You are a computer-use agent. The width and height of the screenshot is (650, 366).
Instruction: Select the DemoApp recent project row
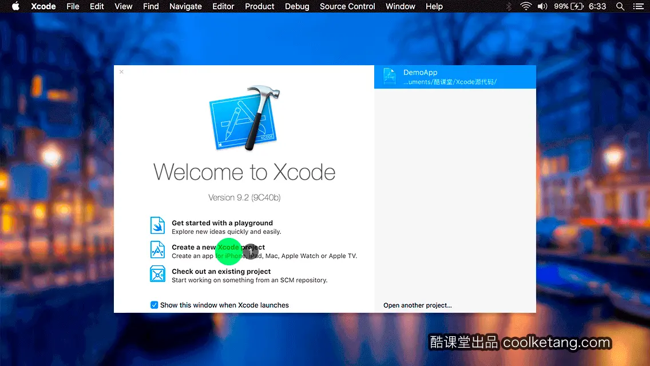(455, 77)
